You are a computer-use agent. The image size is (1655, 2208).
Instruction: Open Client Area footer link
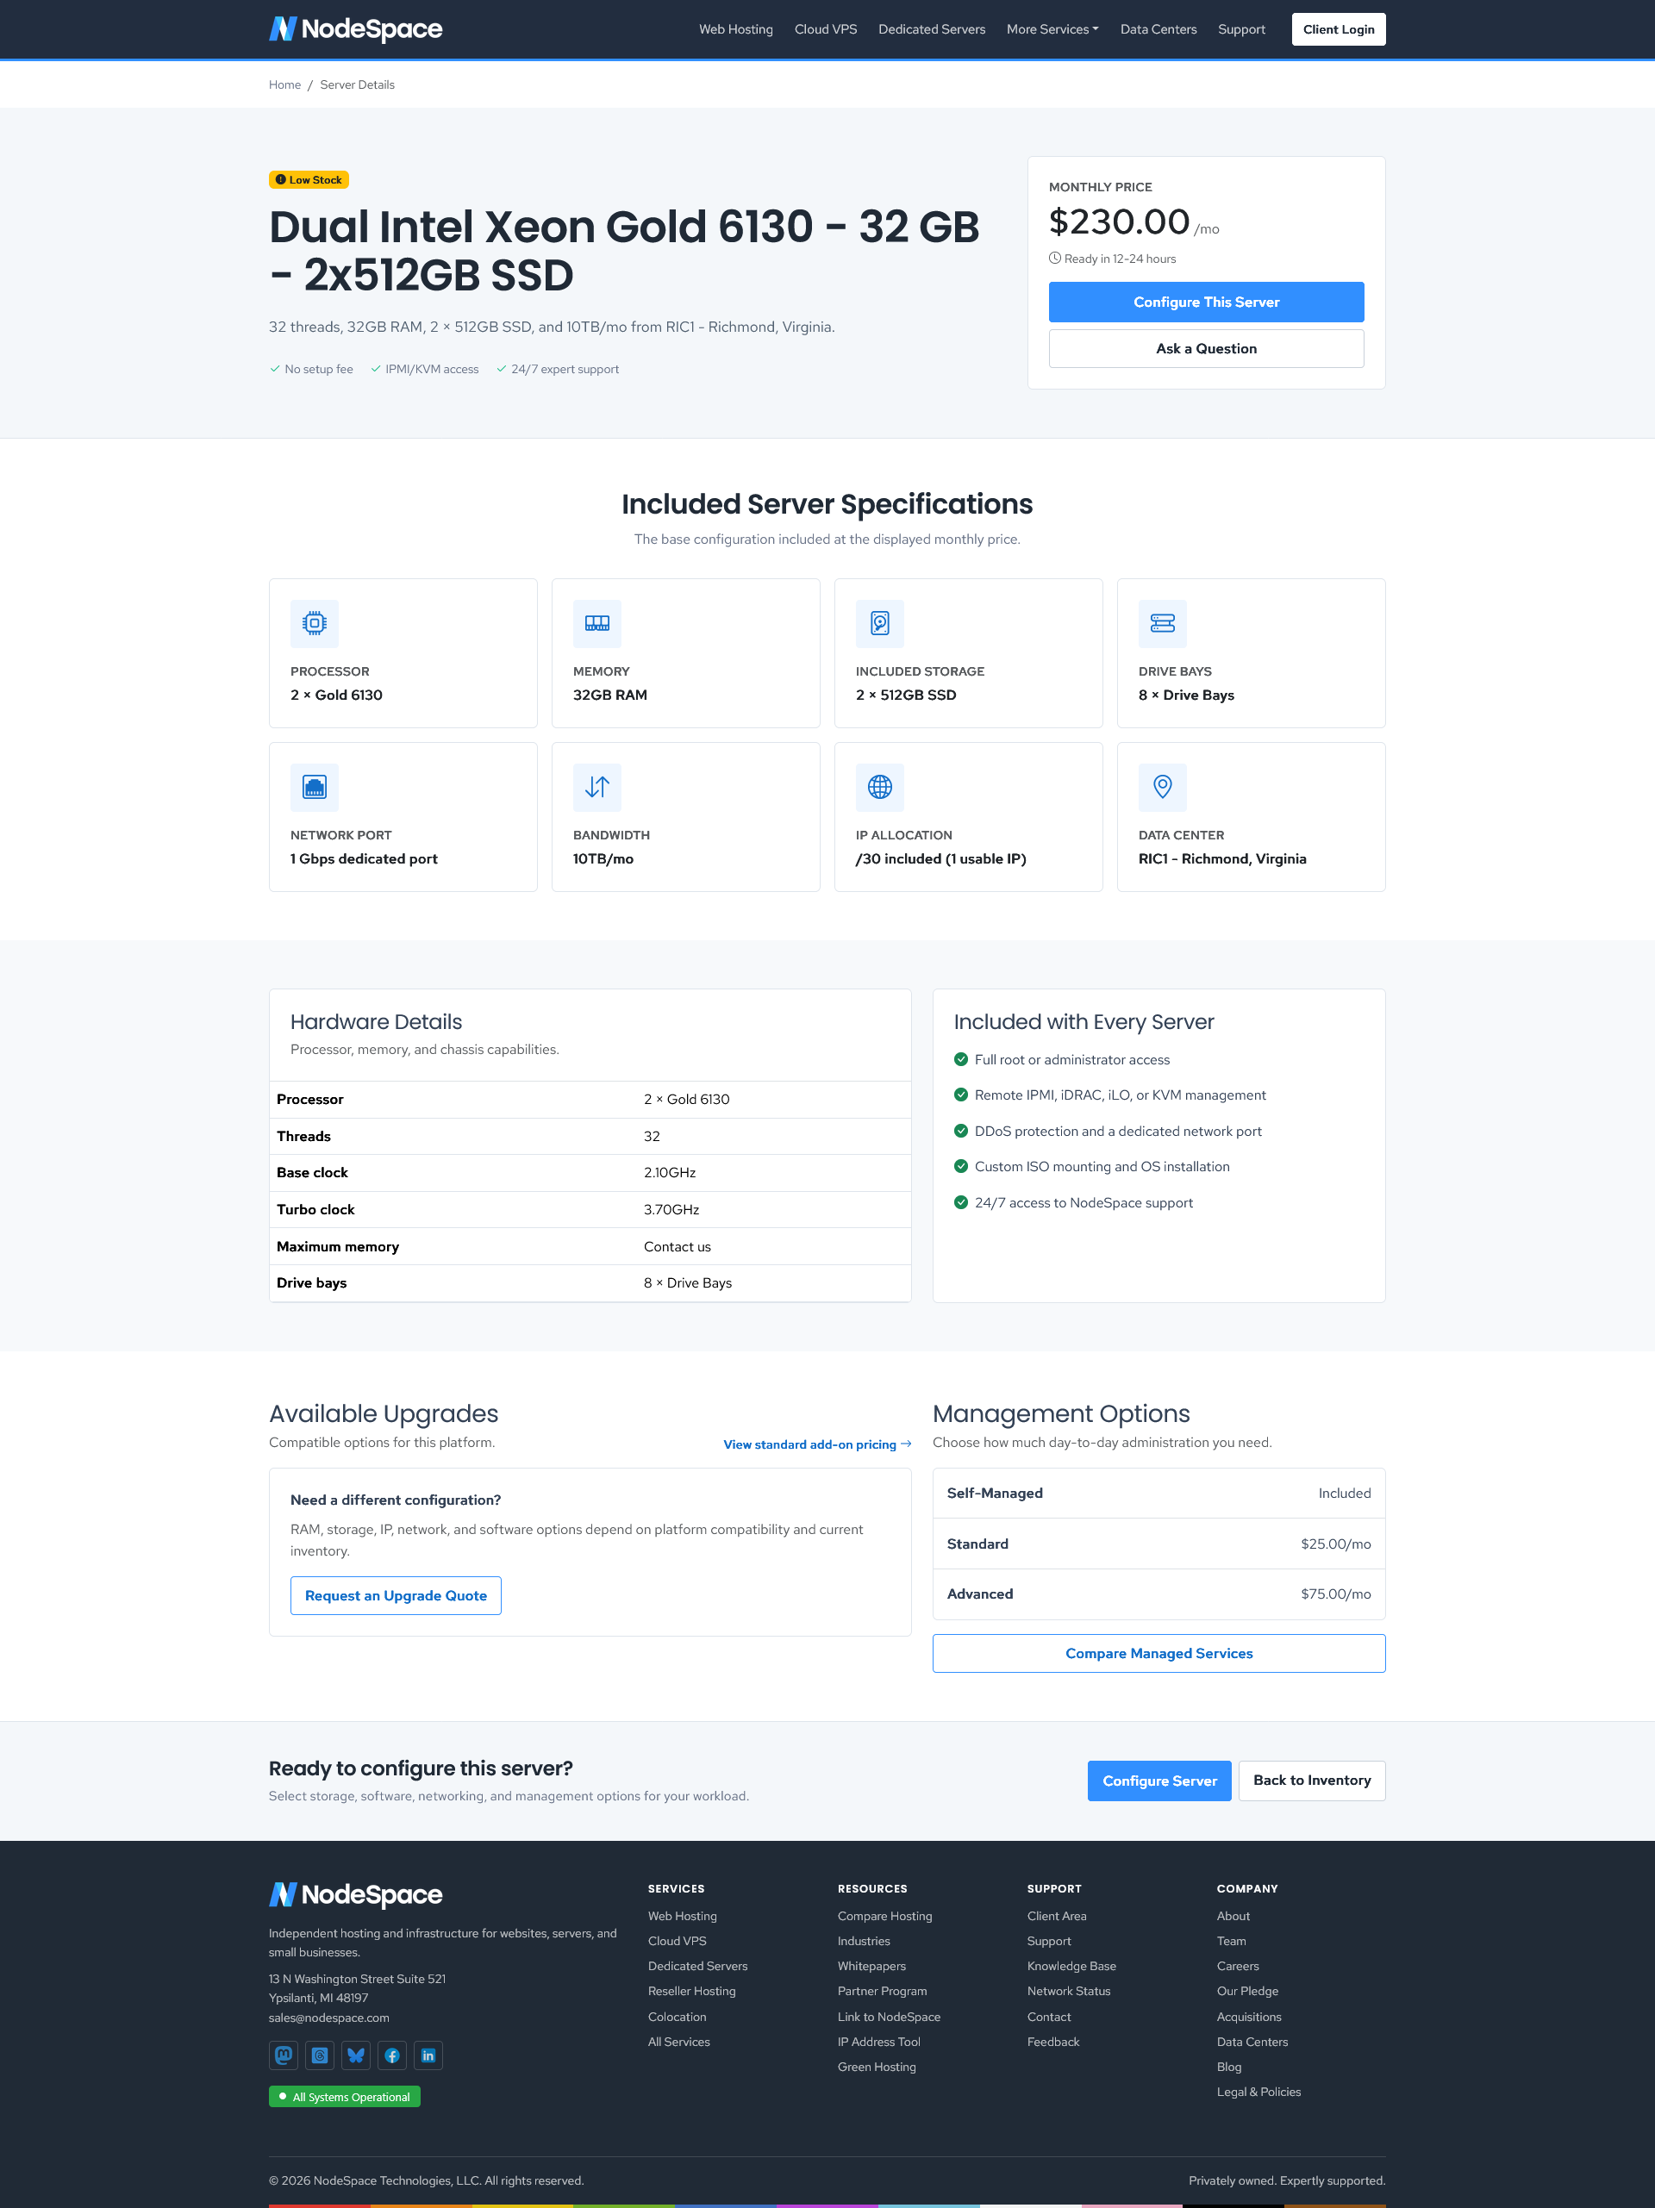pos(1056,1916)
